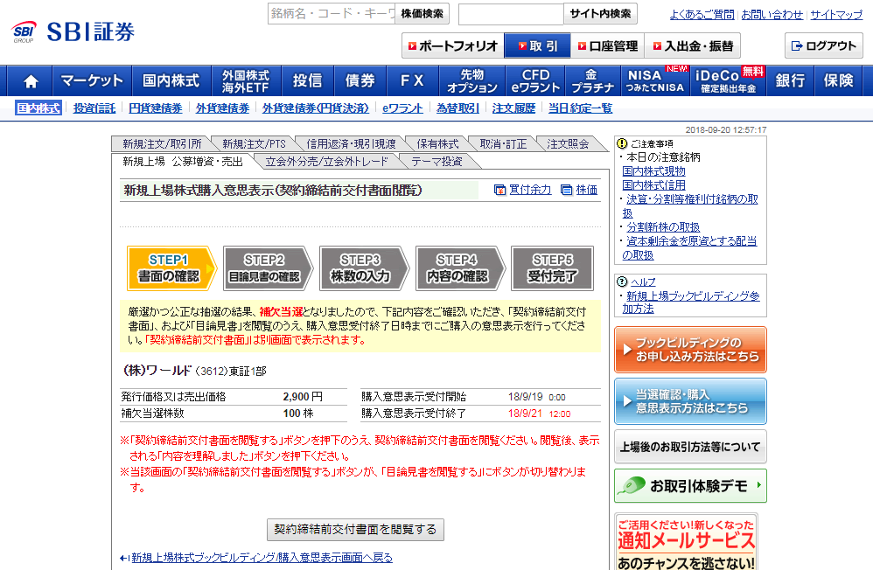Open 金プラチナ menu
This screenshot has height=570, width=873.
click(x=592, y=80)
